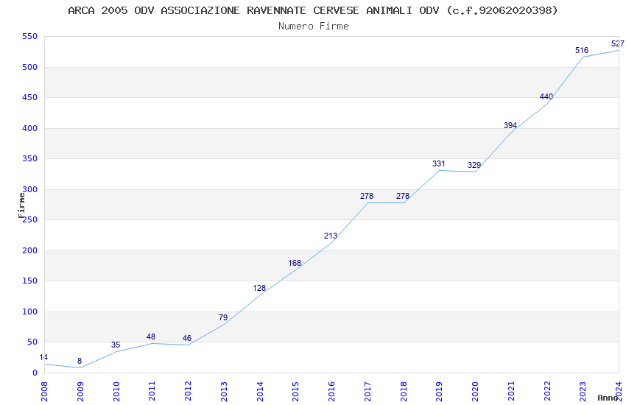The width and height of the screenshot is (626, 405).
Task: Click the x-axis year 2008
Action: tap(44, 391)
